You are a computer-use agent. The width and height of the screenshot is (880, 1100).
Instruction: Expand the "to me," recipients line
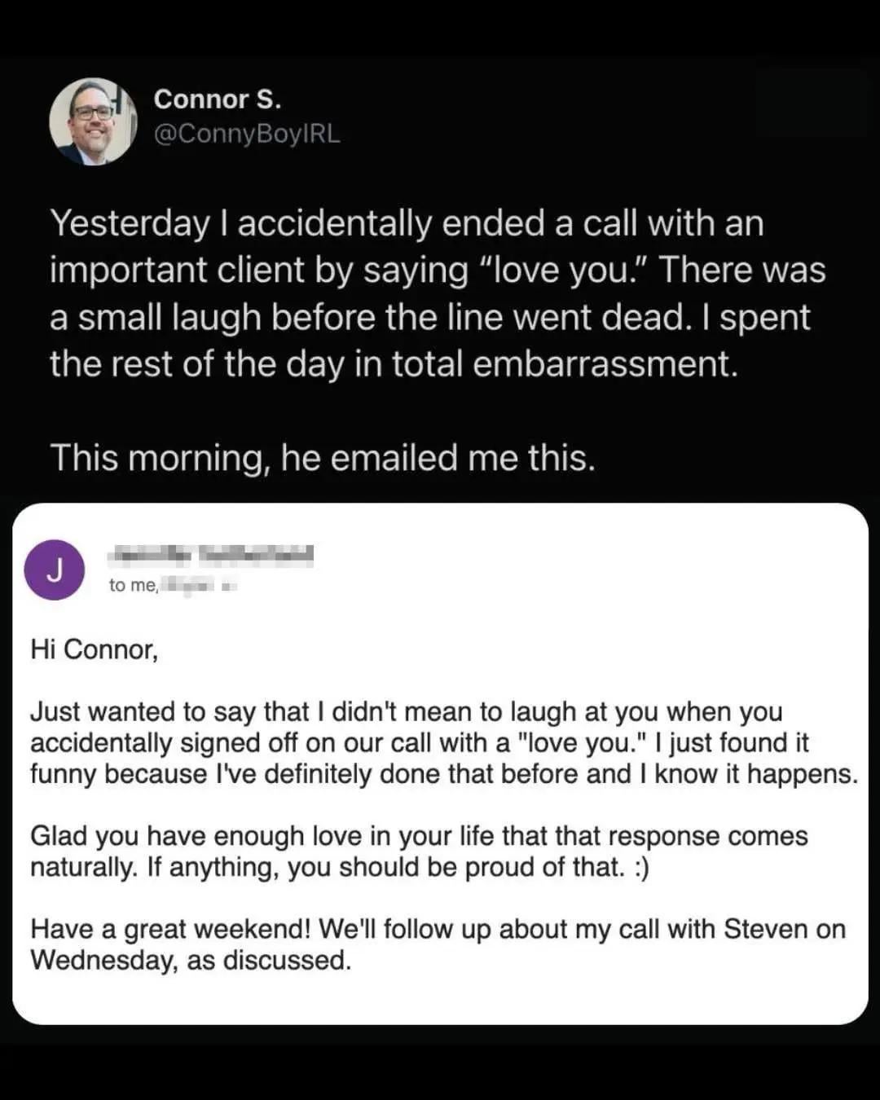click(133, 585)
